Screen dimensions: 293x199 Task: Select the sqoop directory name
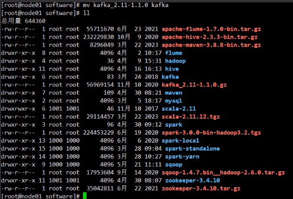(174, 165)
